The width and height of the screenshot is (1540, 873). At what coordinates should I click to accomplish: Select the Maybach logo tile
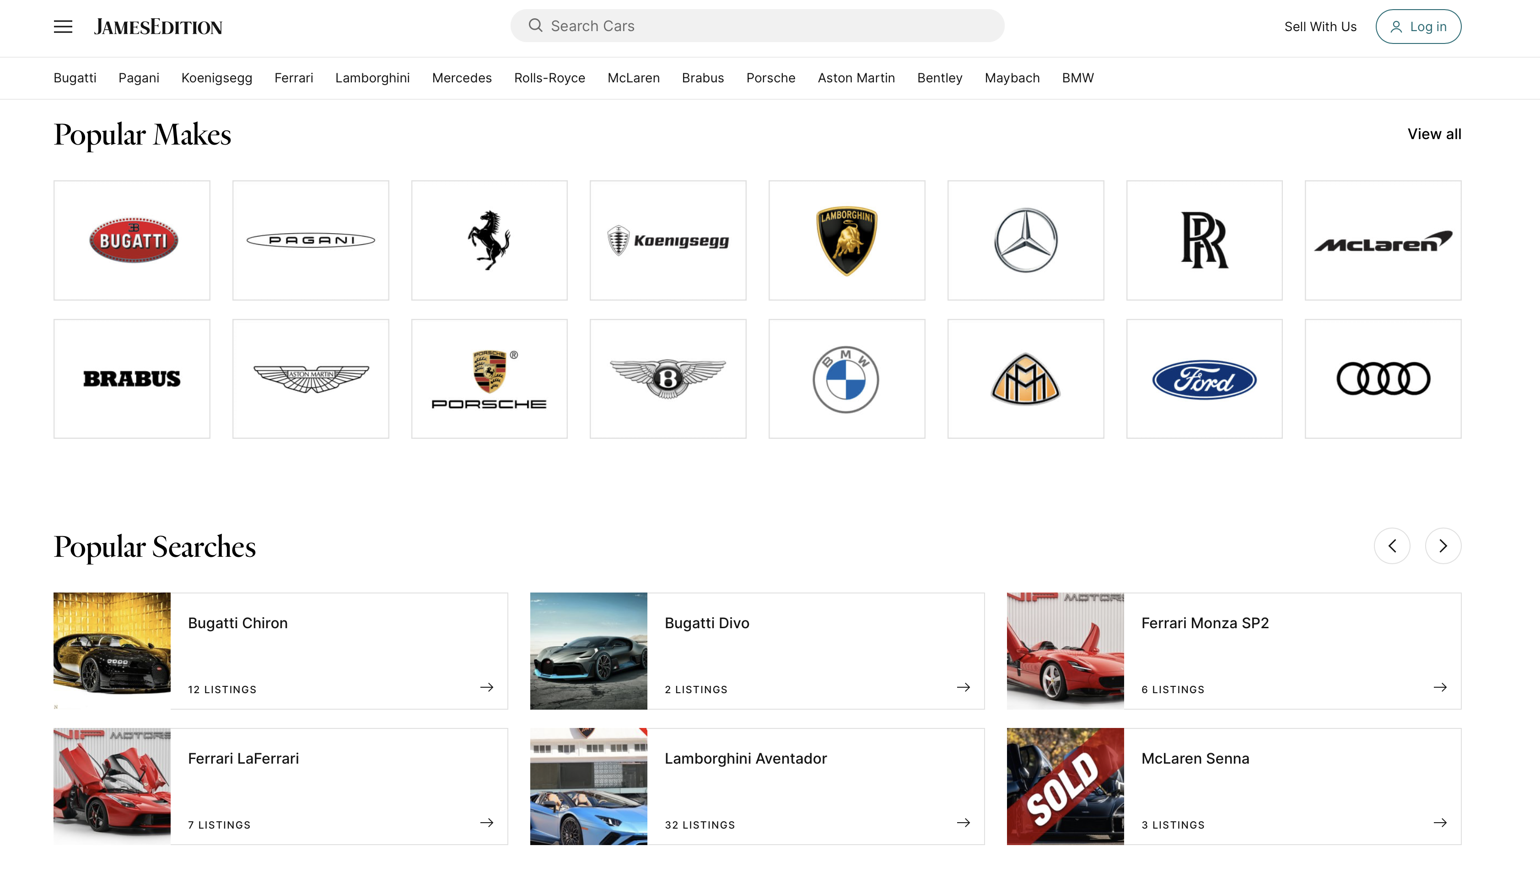point(1025,378)
